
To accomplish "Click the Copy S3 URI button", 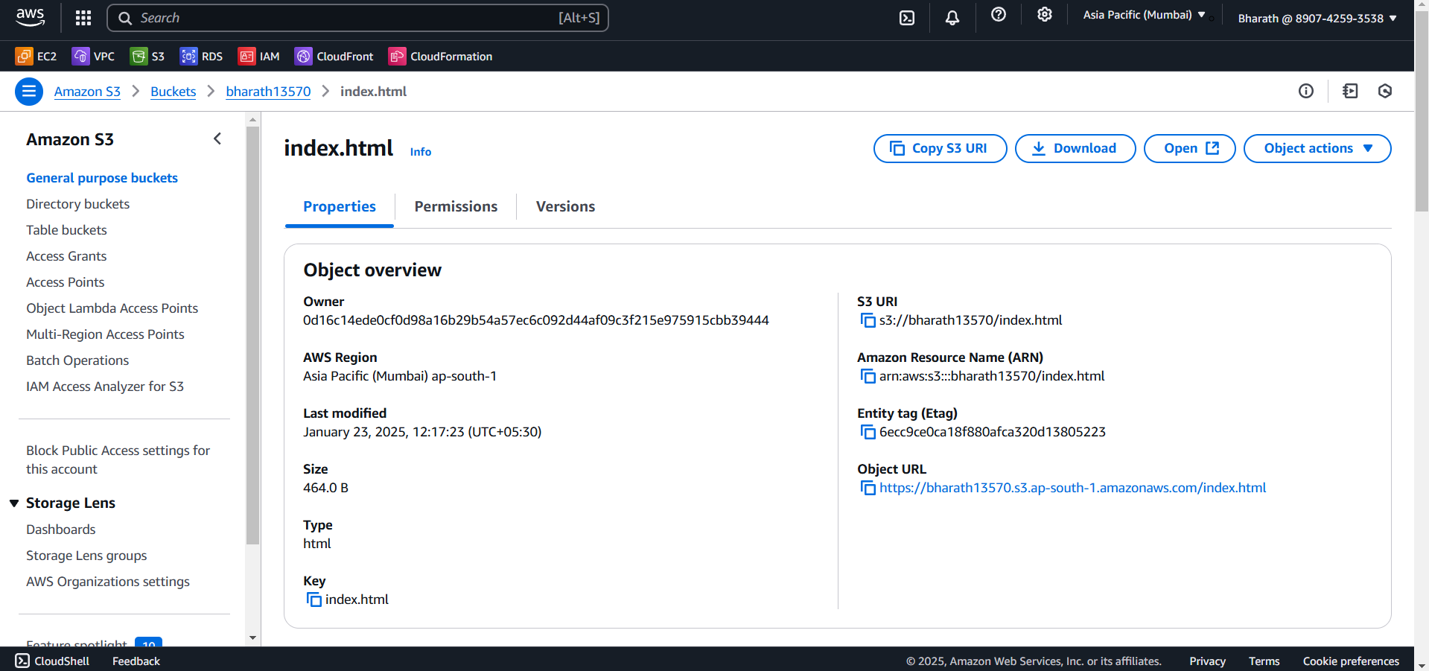I will [x=940, y=148].
